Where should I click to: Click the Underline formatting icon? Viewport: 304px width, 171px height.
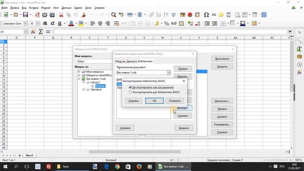point(60,23)
